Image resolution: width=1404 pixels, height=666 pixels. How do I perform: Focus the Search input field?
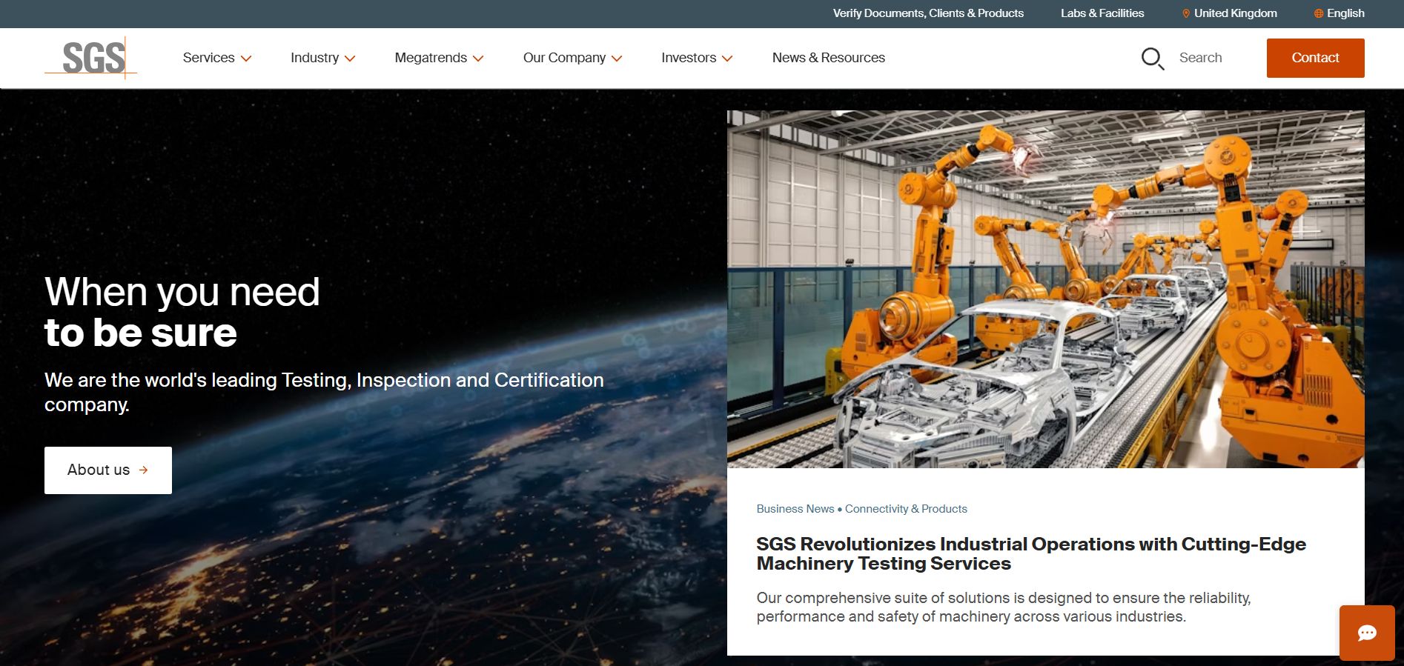click(x=1201, y=58)
